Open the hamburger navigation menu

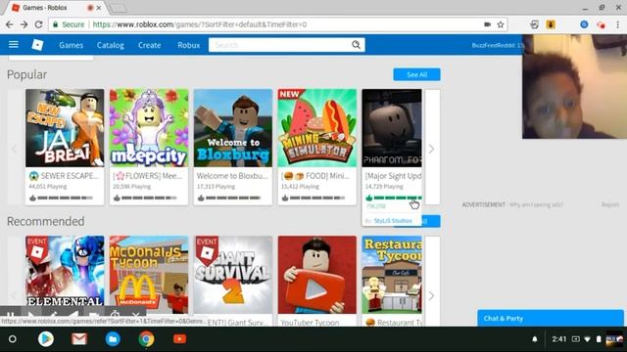14,44
